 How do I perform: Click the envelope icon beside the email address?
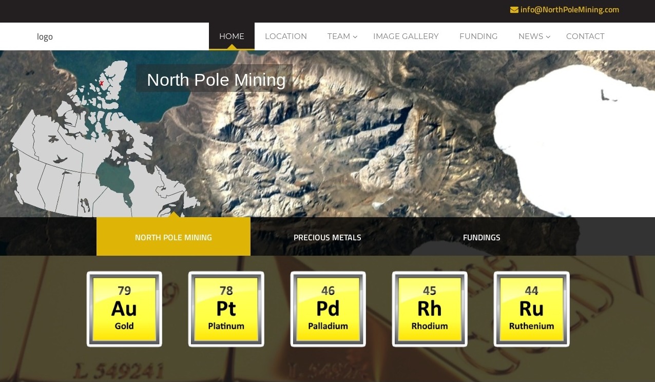[514, 10]
